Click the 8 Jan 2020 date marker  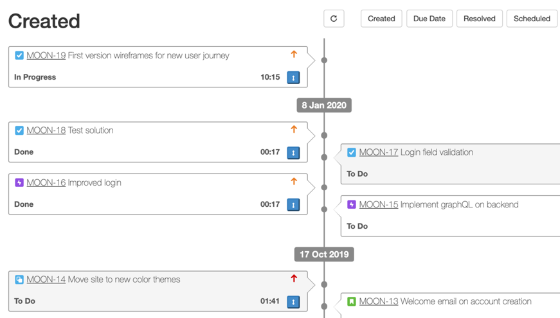point(324,105)
